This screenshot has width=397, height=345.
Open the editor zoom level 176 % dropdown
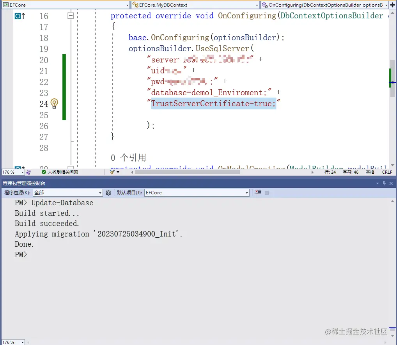tap(13, 172)
